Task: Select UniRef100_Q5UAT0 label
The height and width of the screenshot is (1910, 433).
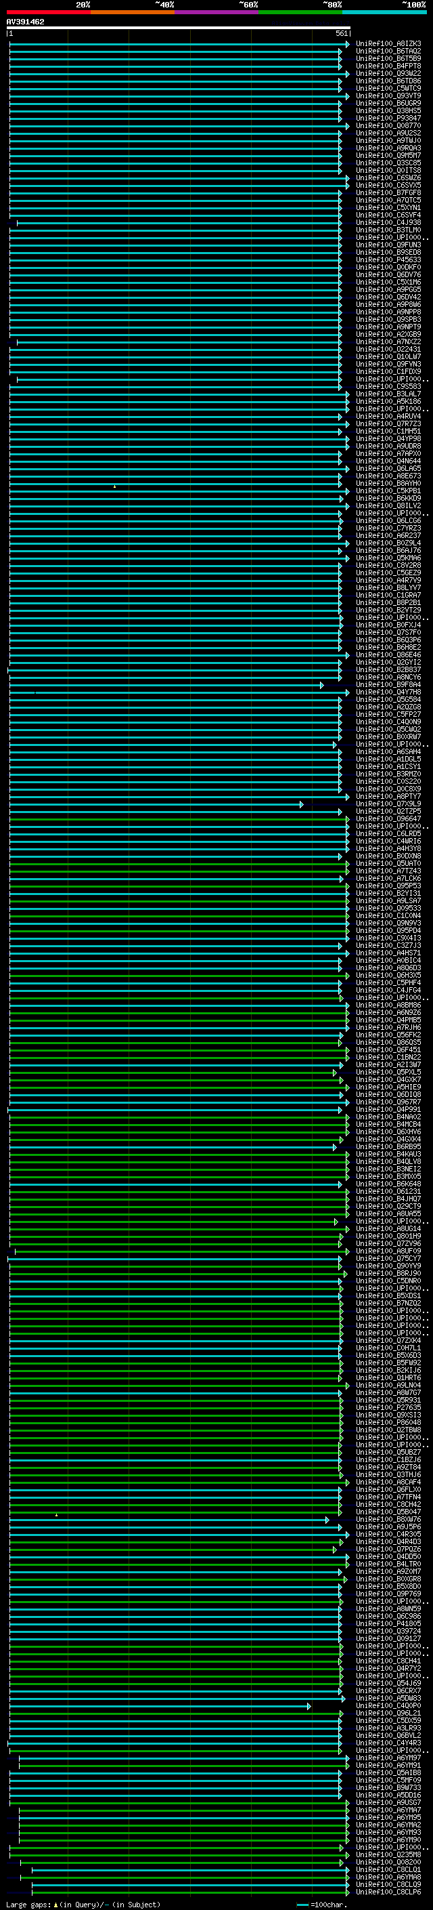Action: point(388,863)
